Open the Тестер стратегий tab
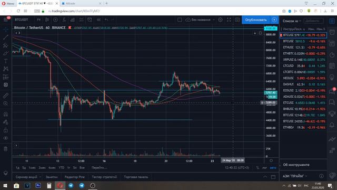337x190 pixels. (104, 177)
